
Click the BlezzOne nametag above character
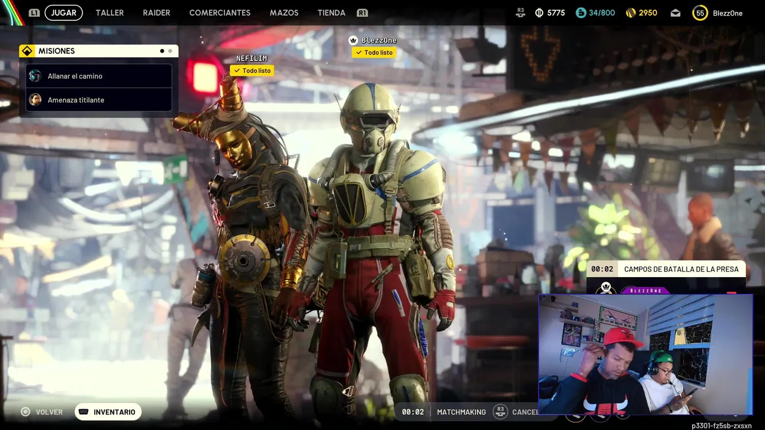point(379,40)
